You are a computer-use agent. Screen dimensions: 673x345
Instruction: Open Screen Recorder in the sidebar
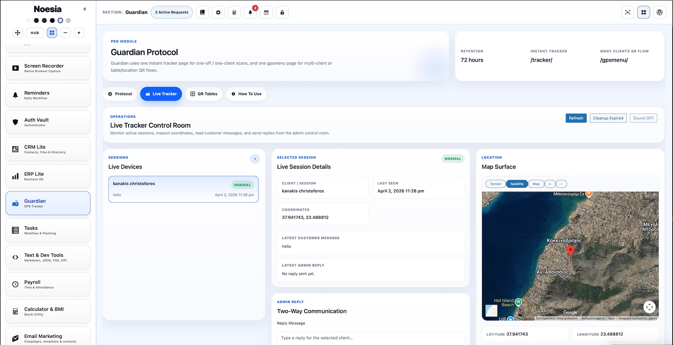[x=48, y=68]
